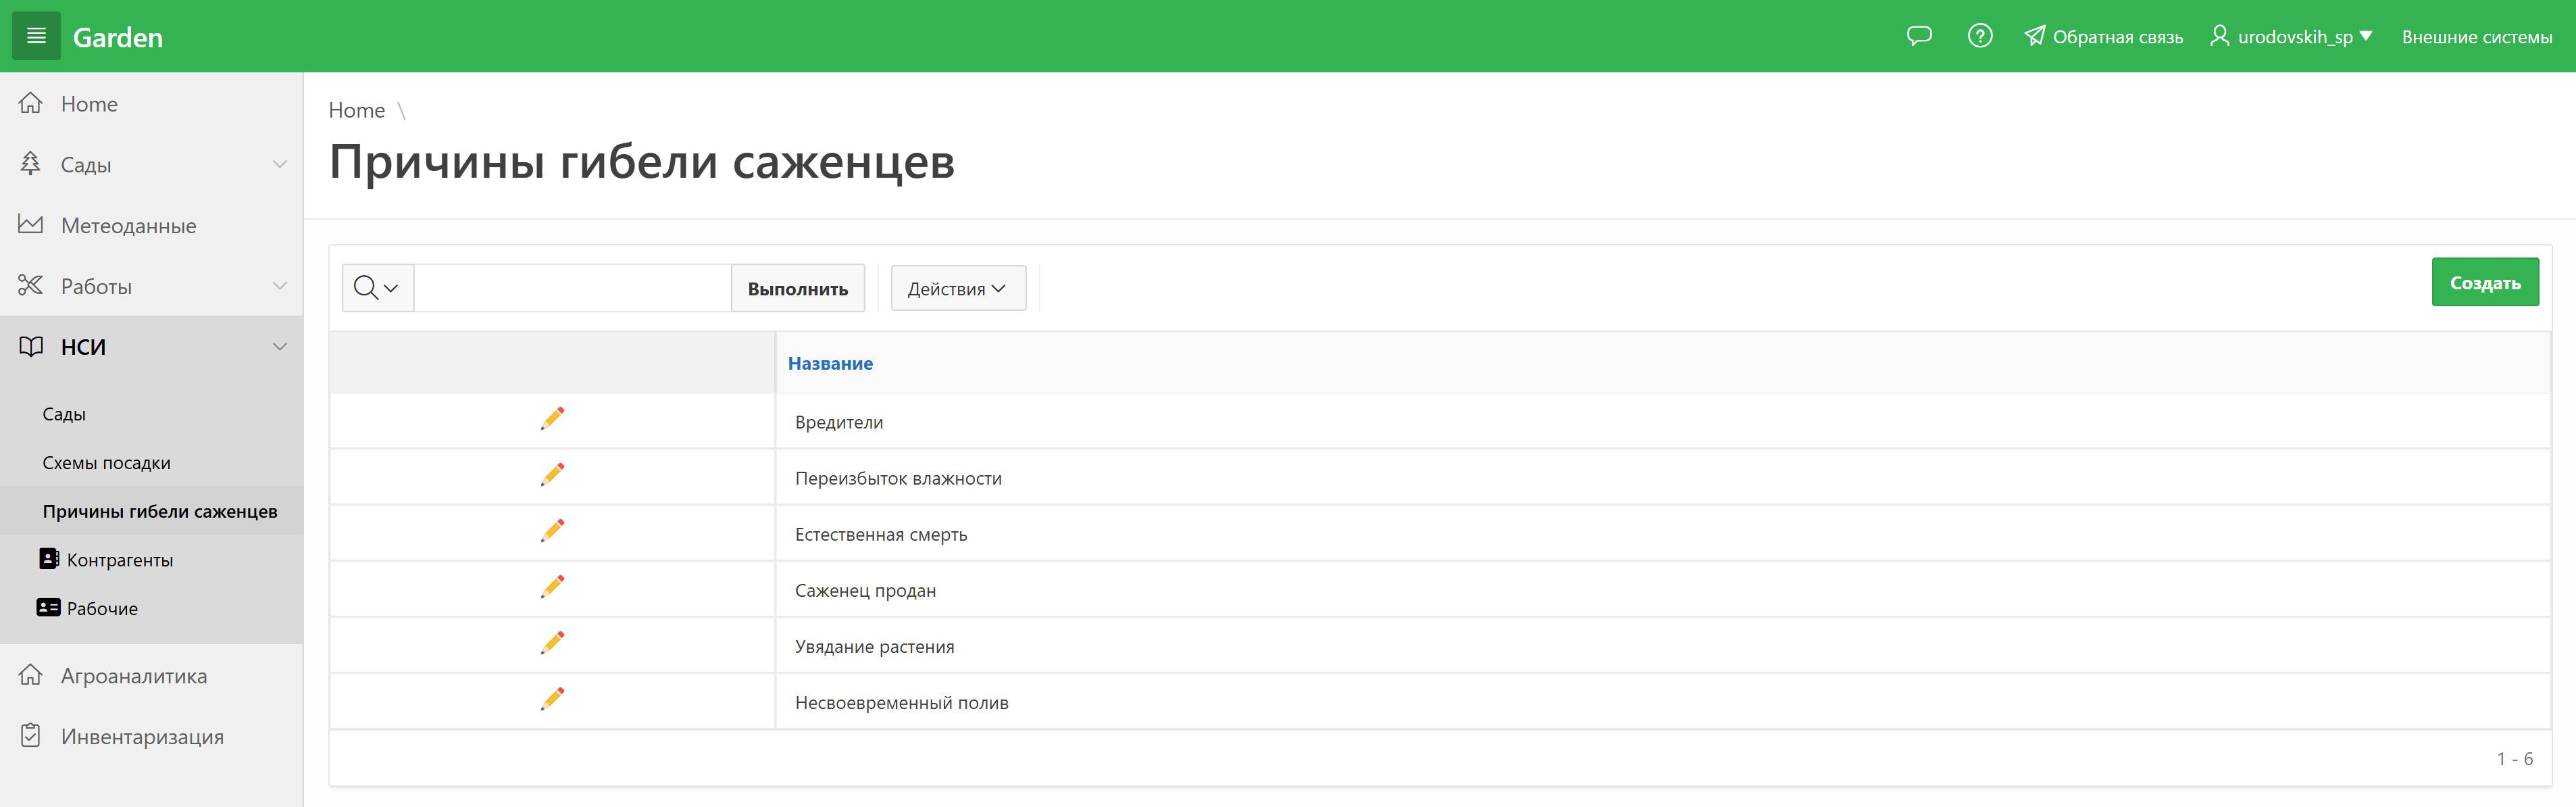Open Схемы посадки submenu item
2576x807 pixels.
[x=106, y=463]
